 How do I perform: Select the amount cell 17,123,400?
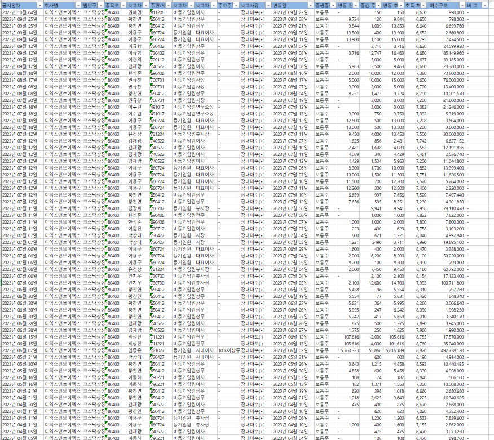pyautogui.click(x=447, y=276)
